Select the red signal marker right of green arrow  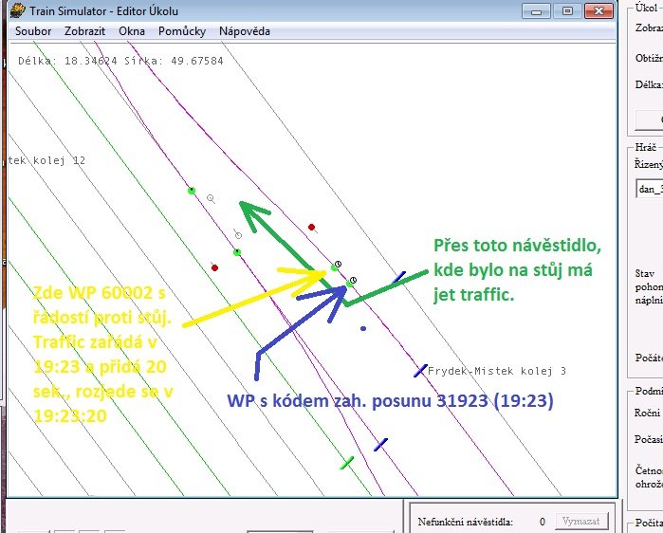[x=311, y=227]
